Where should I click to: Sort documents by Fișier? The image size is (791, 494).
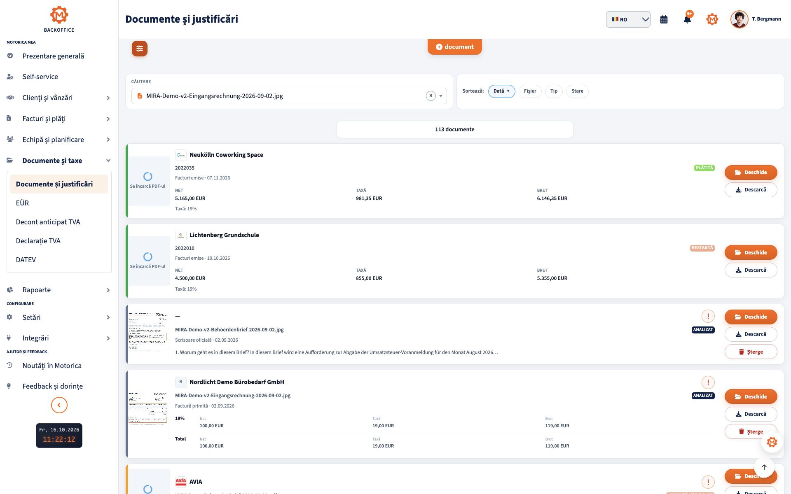[530, 91]
